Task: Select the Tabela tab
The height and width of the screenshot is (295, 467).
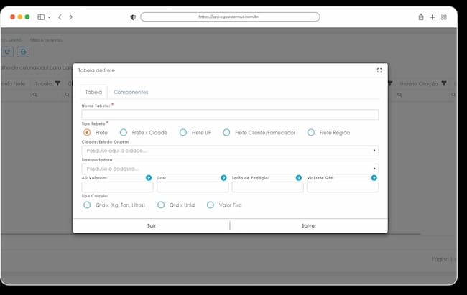Action: tap(93, 93)
